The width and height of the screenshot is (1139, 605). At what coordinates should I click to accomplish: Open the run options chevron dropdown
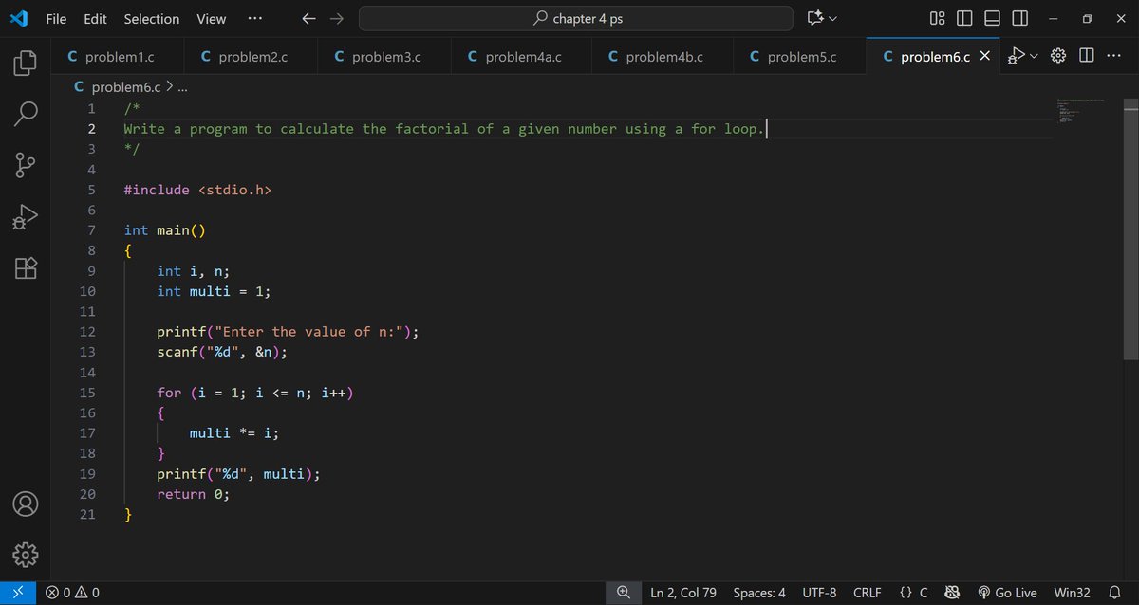click(x=1033, y=55)
